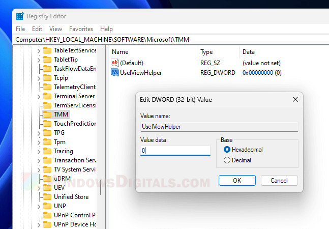Click the TPG folder icon
Screen dimensions: 329x229
coord(47,133)
